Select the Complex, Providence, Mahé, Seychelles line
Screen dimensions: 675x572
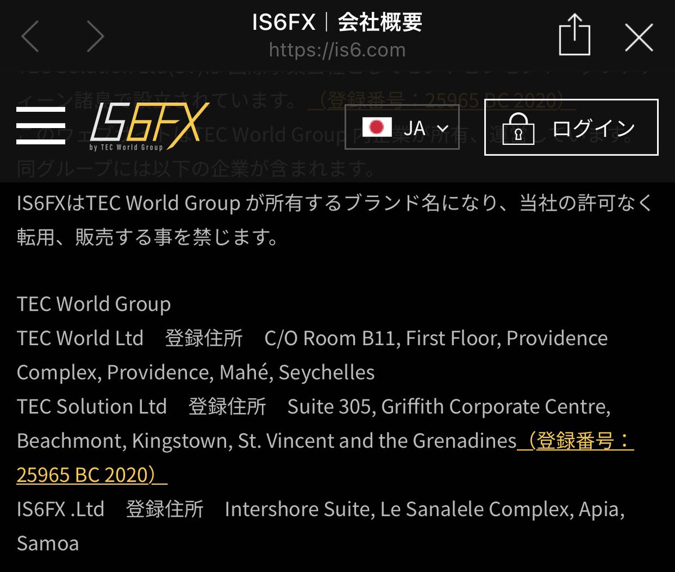click(196, 373)
